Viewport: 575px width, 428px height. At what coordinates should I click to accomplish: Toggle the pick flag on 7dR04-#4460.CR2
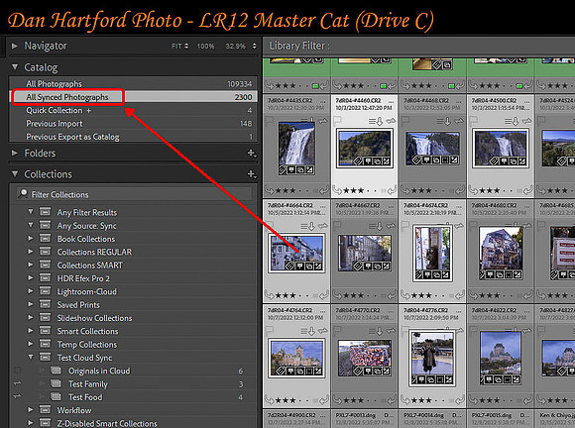tap(337, 121)
